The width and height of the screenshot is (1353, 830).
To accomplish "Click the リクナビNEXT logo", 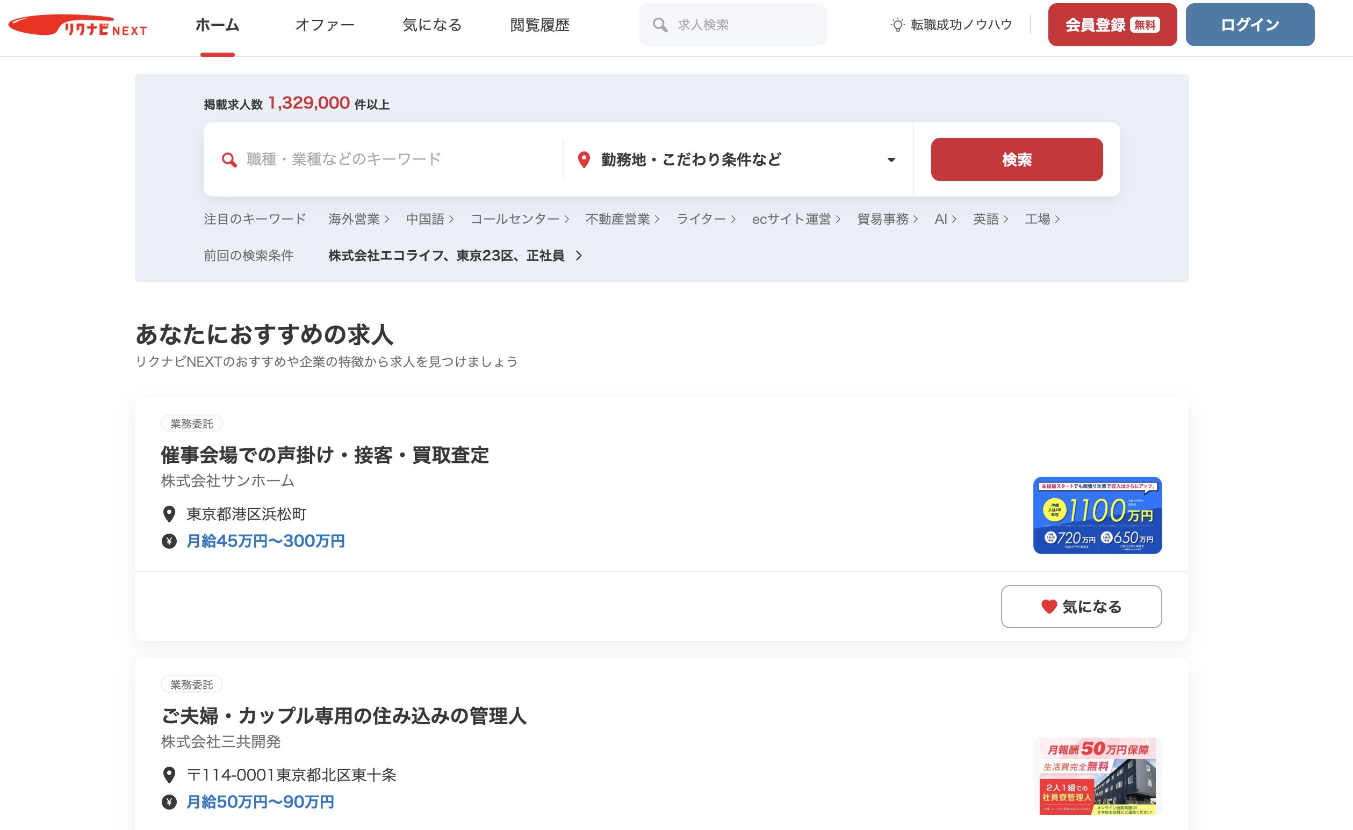I will tap(77, 25).
